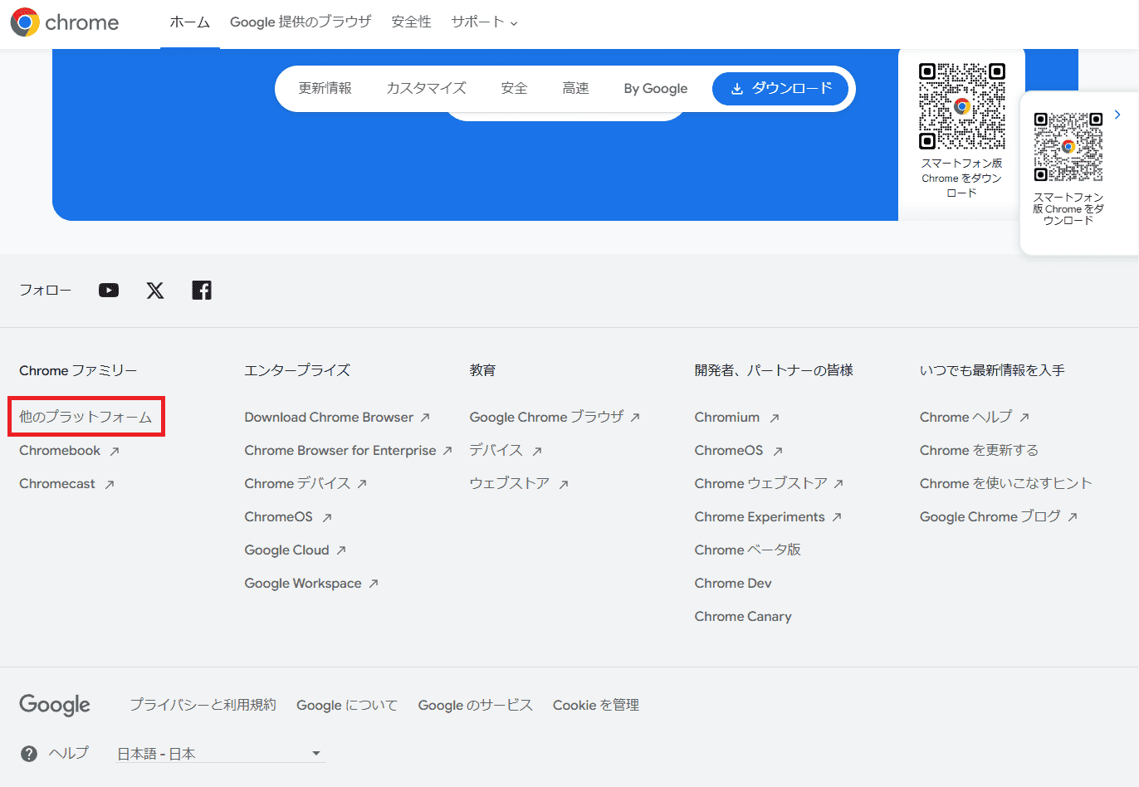Click the help question mark icon
This screenshot has height=787, width=1139.
(x=29, y=753)
